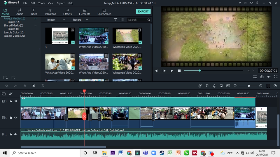
Task: Click the add track manager icon
Action: tap(4, 94)
